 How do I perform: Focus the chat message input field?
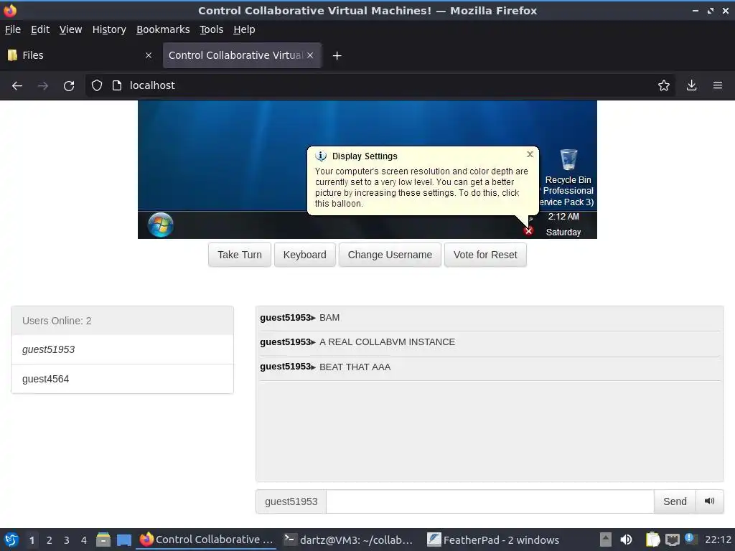click(490, 501)
